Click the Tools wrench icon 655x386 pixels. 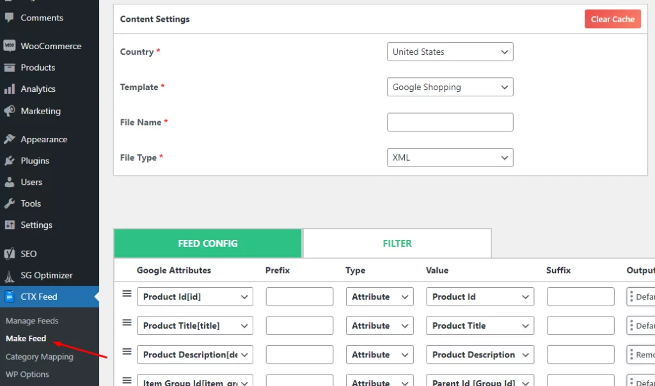[9, 204]
